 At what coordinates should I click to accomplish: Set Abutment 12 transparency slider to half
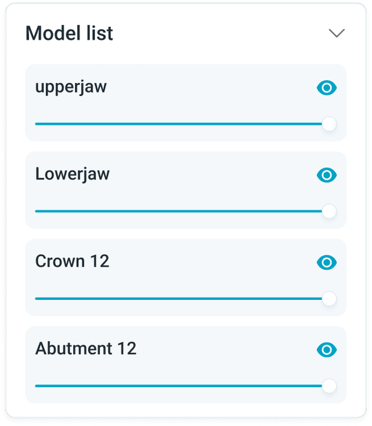182,386
